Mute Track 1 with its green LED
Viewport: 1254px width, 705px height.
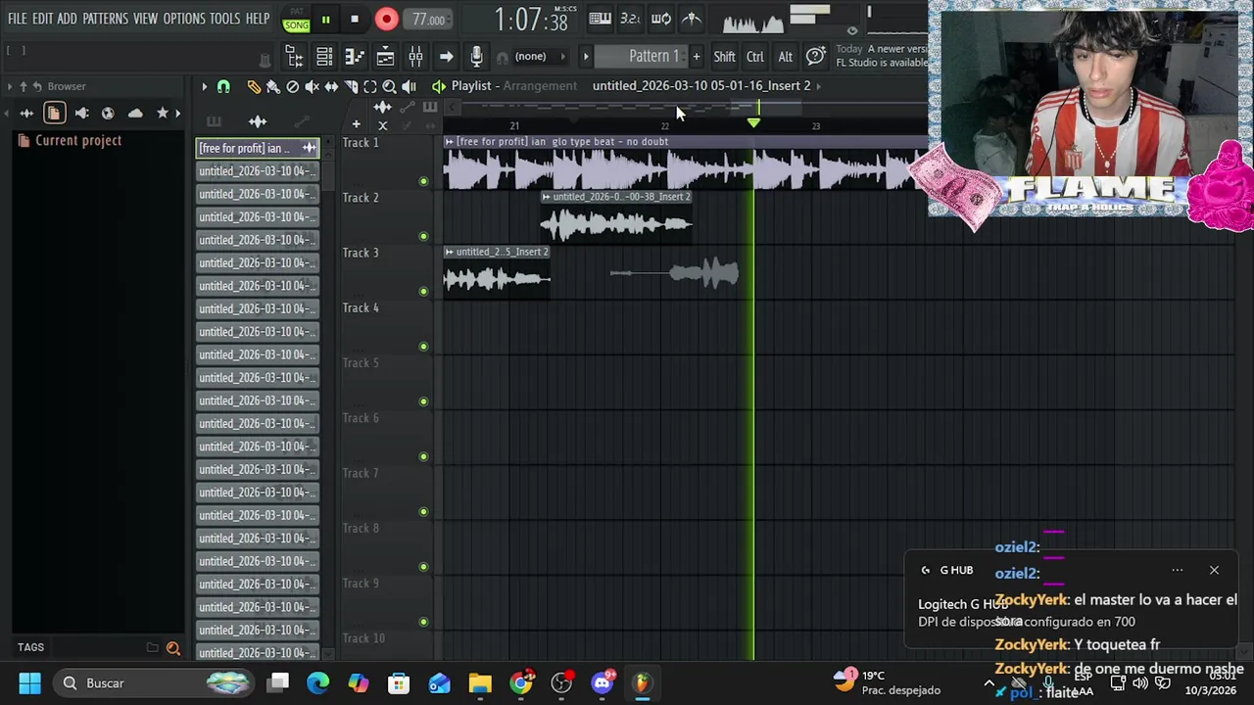click(423, 181)
